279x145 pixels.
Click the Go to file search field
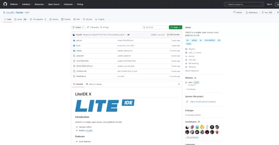tap(155, 27)
